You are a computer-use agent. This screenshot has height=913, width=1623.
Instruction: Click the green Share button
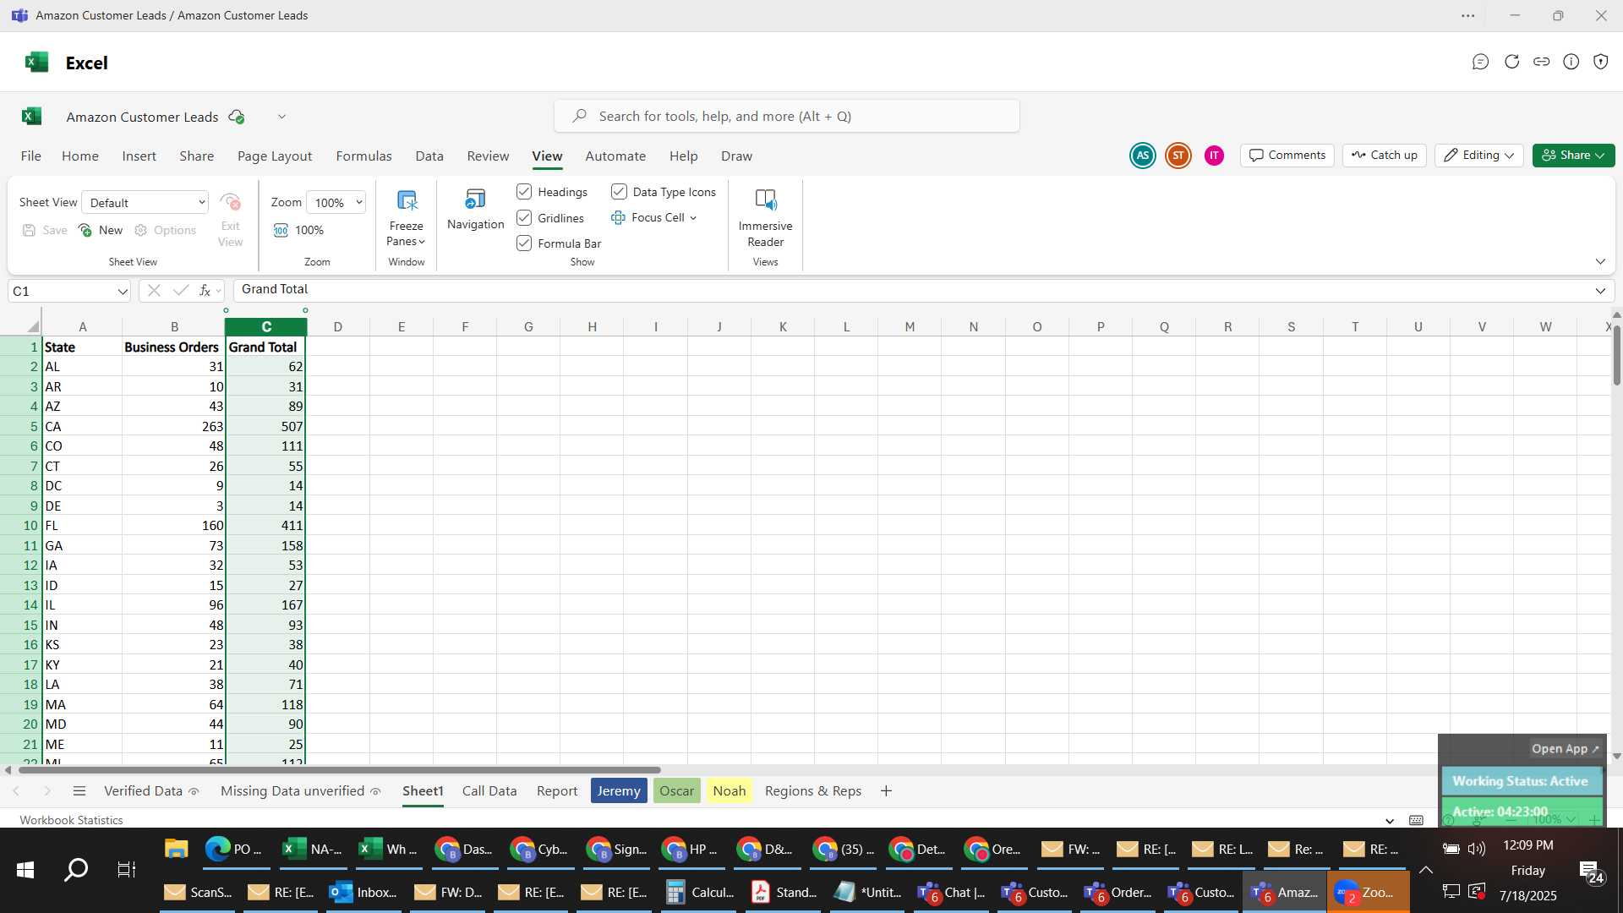click(x=1573, y=156)
